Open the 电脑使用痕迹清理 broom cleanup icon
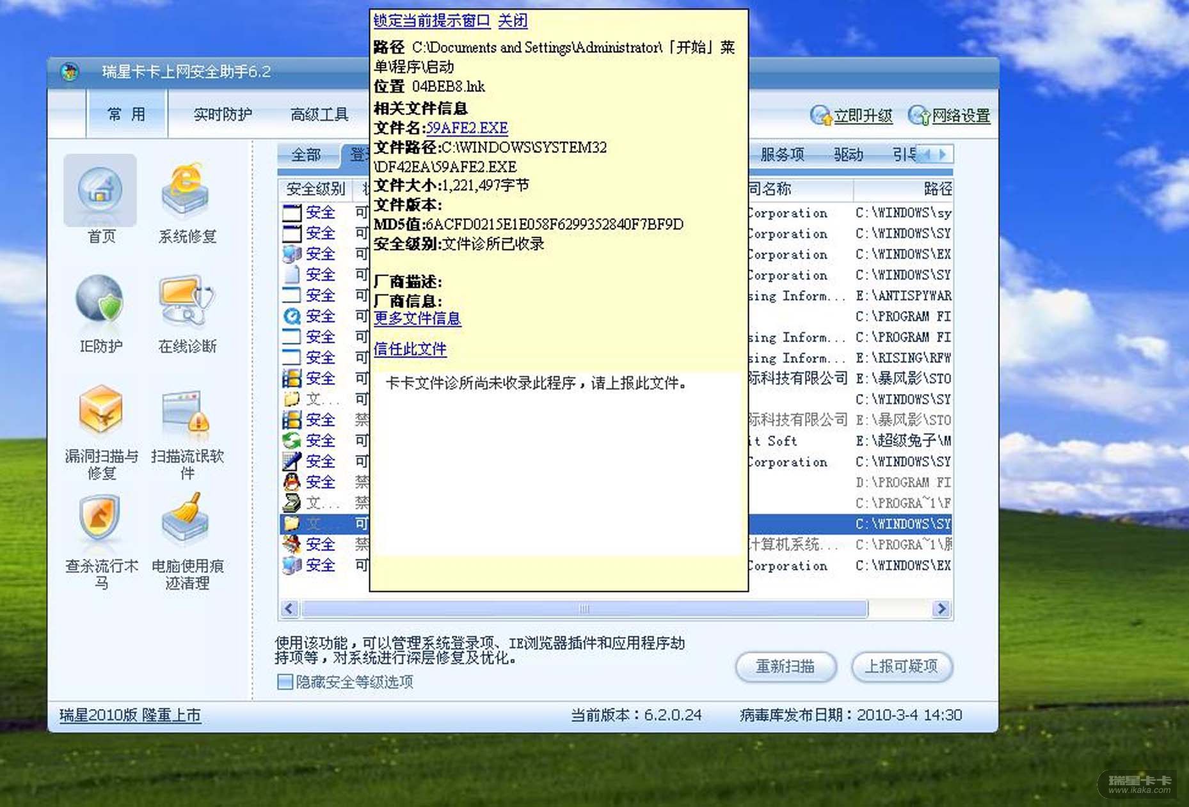Screen dimensions: 1189x807 pos(186,518)
